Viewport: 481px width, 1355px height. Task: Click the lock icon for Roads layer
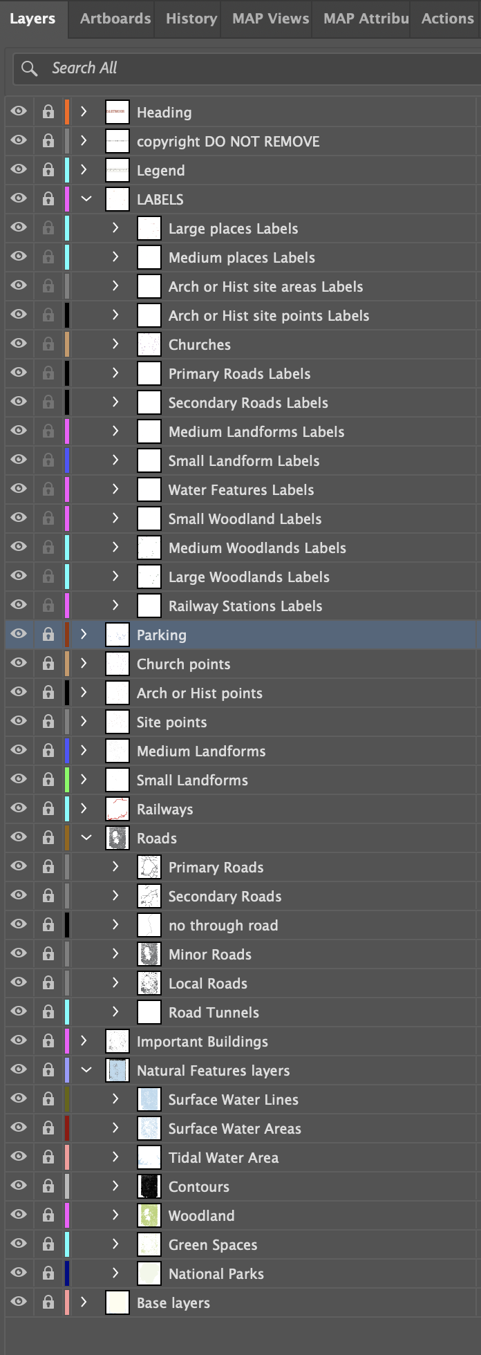[x=48, y=838]
